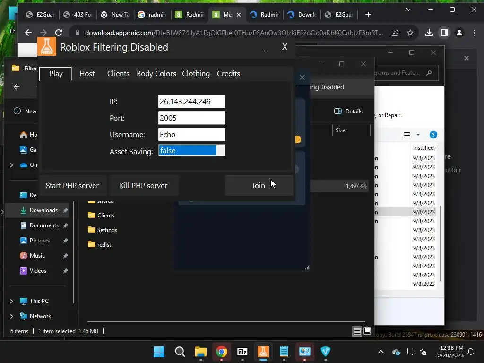
Task: Select This PC in sidebar
Action: pos(39,301)
